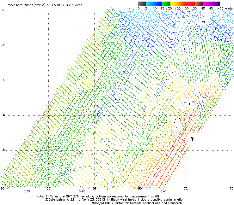
Task: Click the '66' longitude axis label
Action: [x=94, y=189]
